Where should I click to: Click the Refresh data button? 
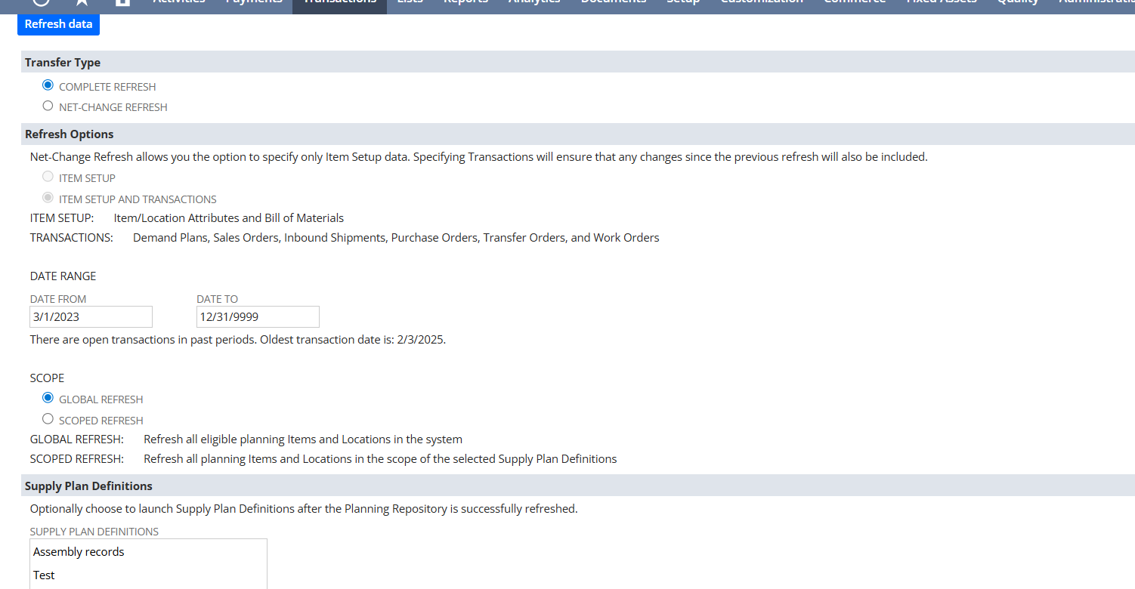click(x=58, y=24)
